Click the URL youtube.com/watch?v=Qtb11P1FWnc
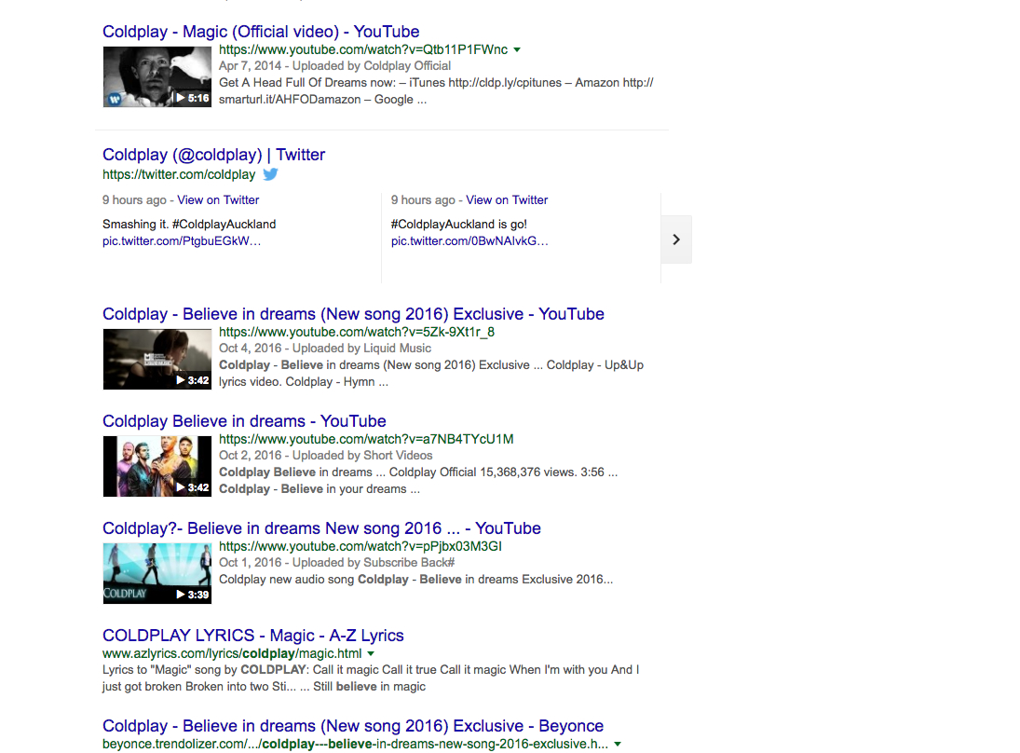The height and width of the screenshot is (753, 1020). 363,49
